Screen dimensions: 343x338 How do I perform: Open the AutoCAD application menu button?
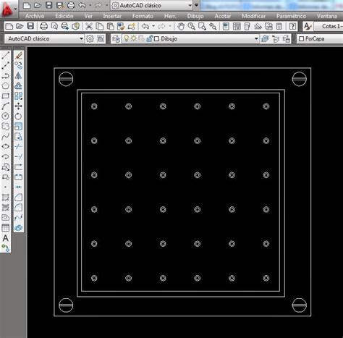tap(9, 9)
